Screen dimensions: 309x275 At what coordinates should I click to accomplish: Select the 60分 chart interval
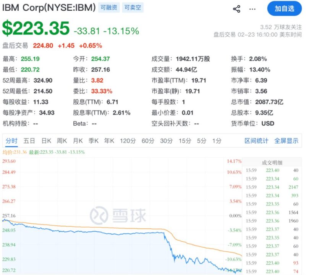[x=148, y=141]
